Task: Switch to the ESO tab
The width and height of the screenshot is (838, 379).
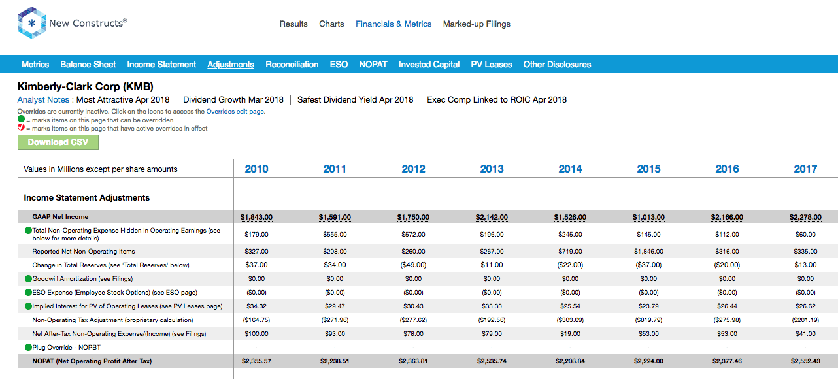Action: click(x=339, y=64)
